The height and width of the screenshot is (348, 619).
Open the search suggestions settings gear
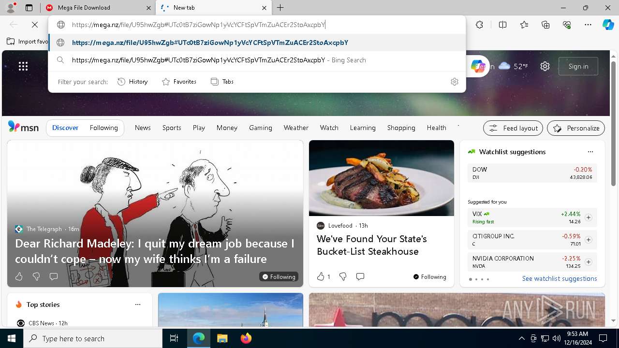pyautogui.click(x=454, y=82)
